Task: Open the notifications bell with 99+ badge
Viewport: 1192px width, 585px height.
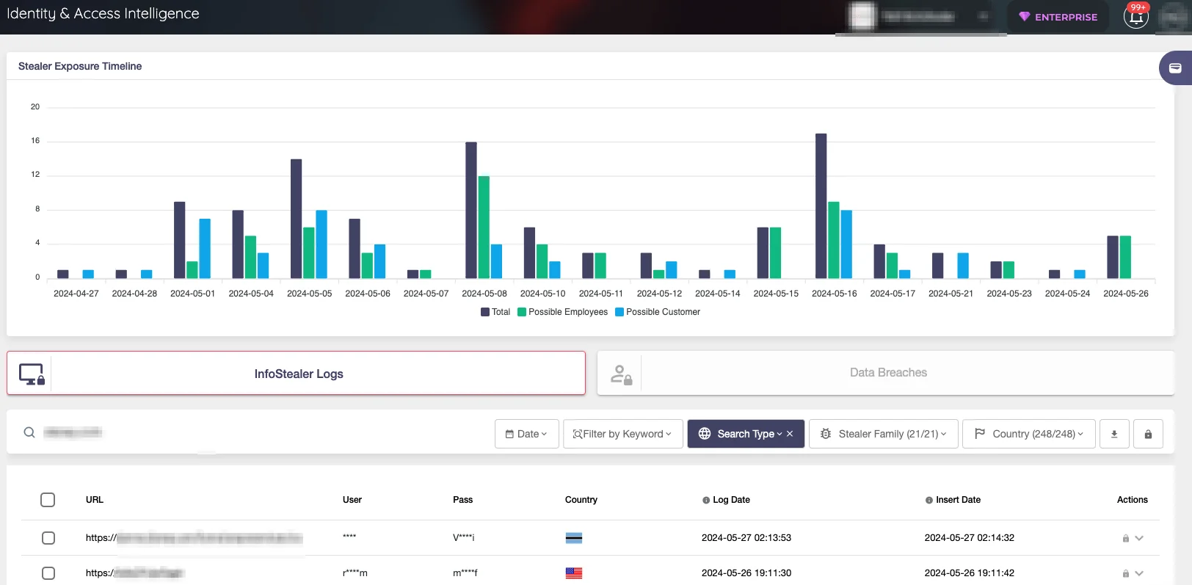Action: tap(1135, 16)
